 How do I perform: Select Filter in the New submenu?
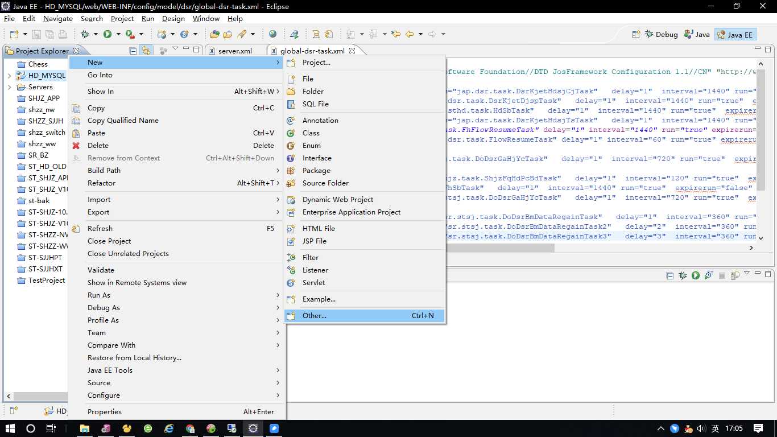[x=365, y=257]
